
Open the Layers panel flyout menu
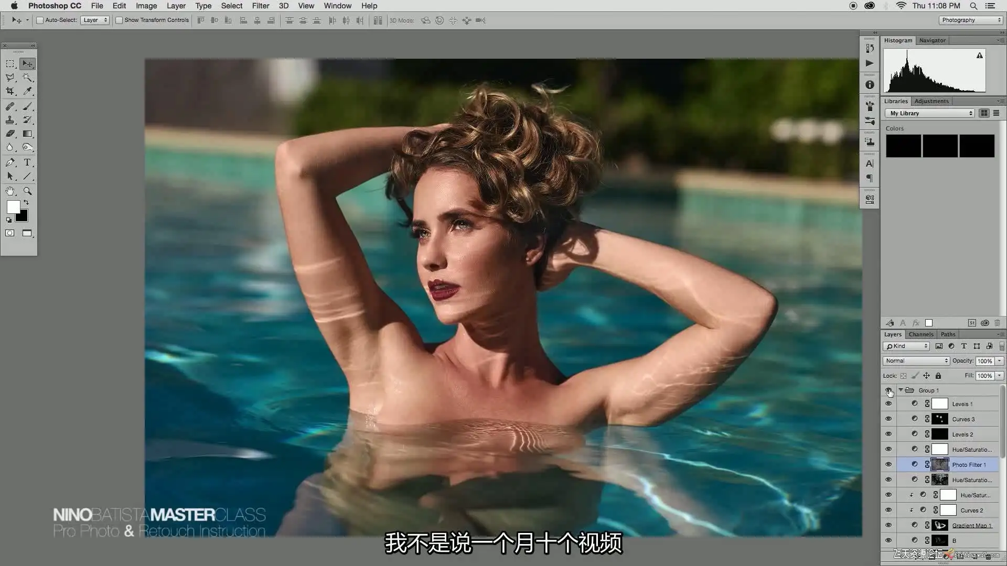click(x=1001, y=334)
